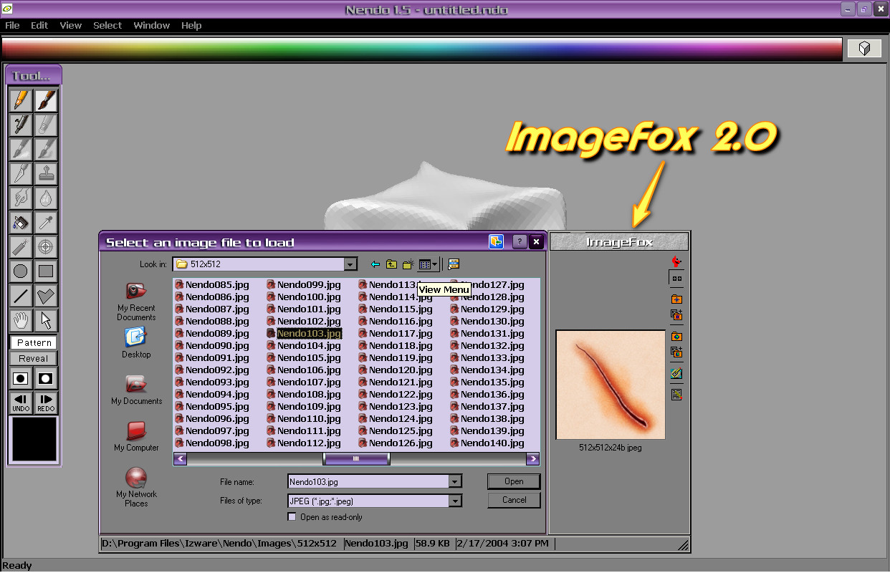The height and width of the screenshot is (573, 890).
Task: Select the Polygon shape tool
Action: pos(46,295)
